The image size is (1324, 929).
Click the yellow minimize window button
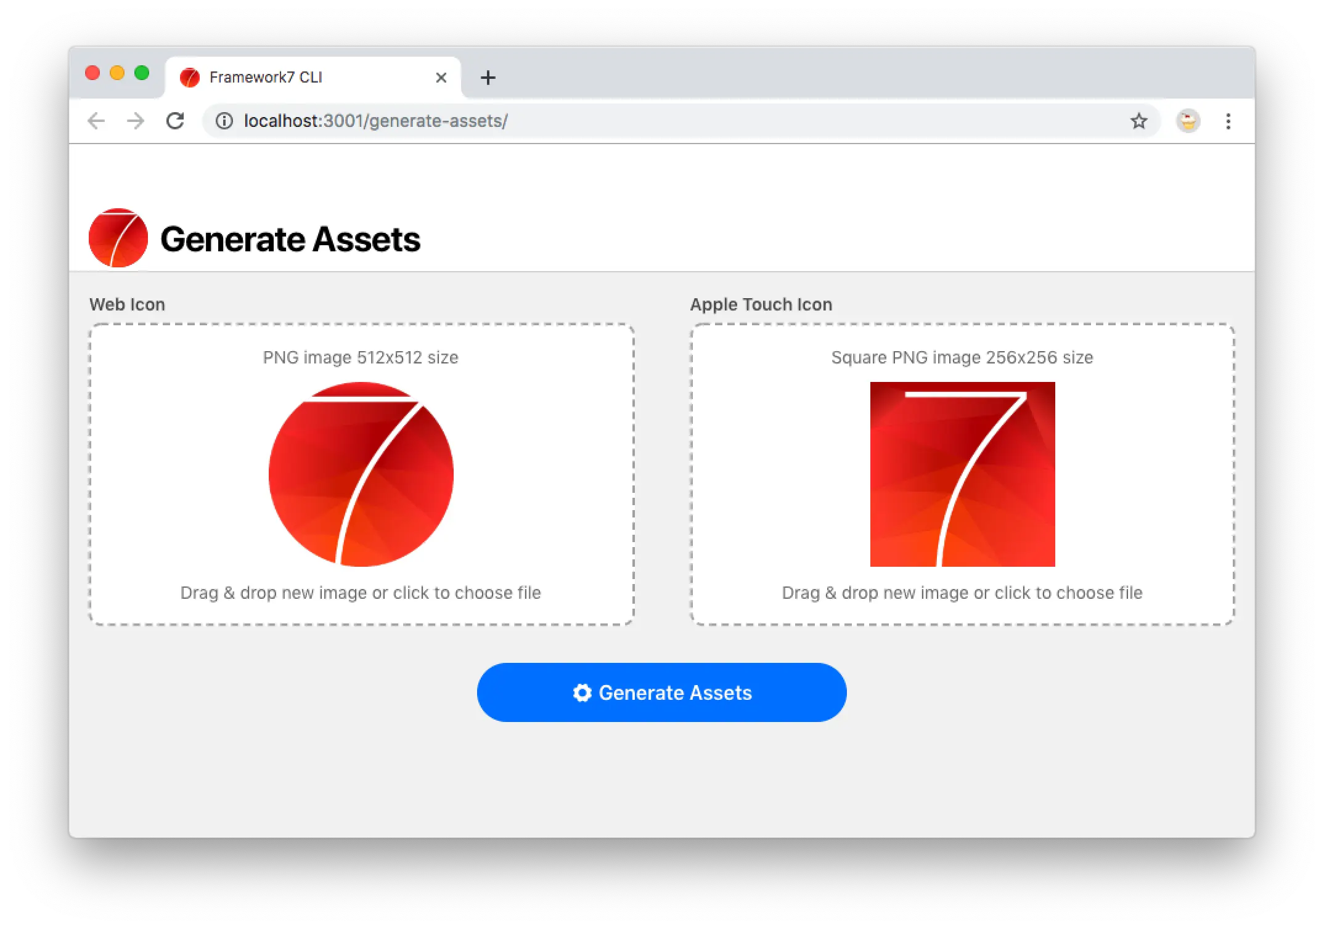click(117, 73)
